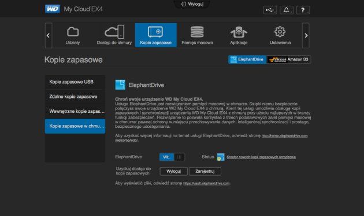Click the Wyloguj button under ElephantDrive
This screenshot has height=216, width=364.
[173, 171]
